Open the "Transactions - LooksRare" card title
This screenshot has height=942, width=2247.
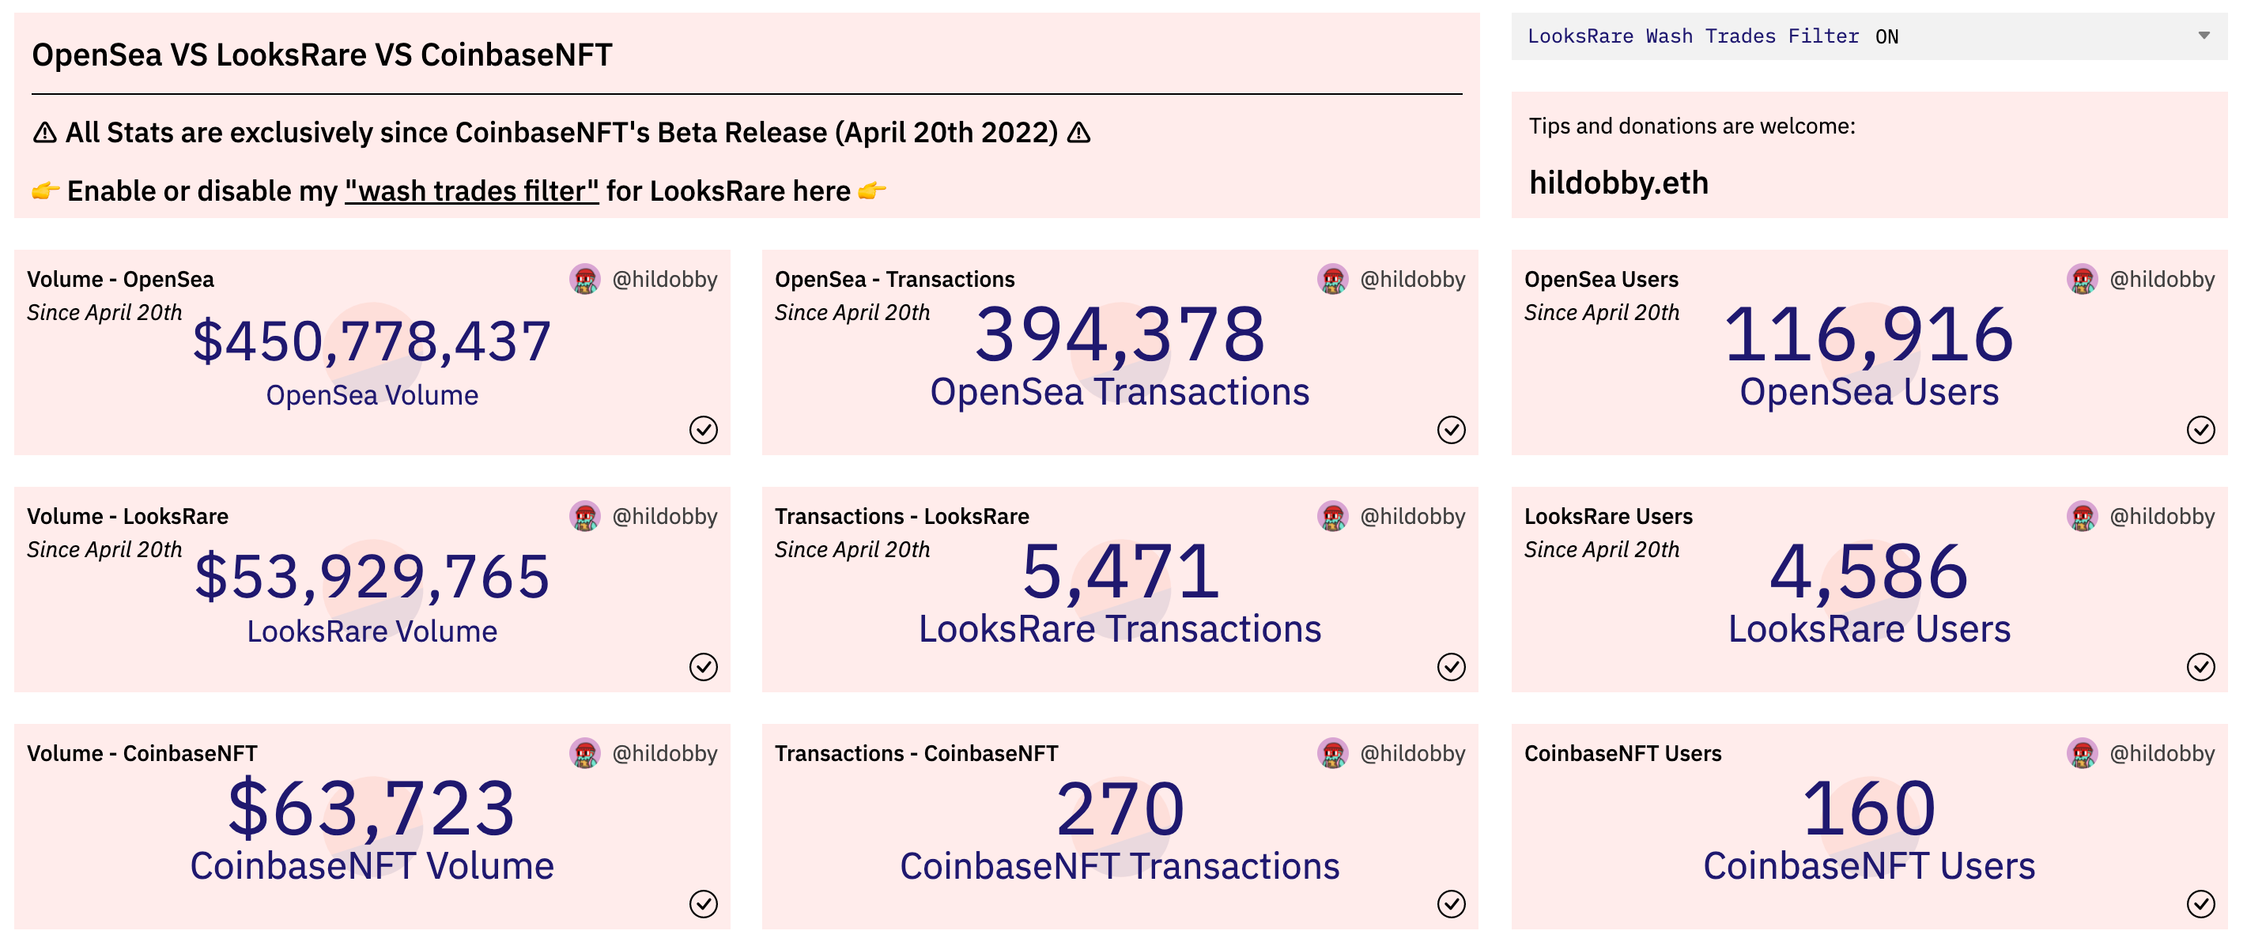pyautogui.click(x=902, y=517)
